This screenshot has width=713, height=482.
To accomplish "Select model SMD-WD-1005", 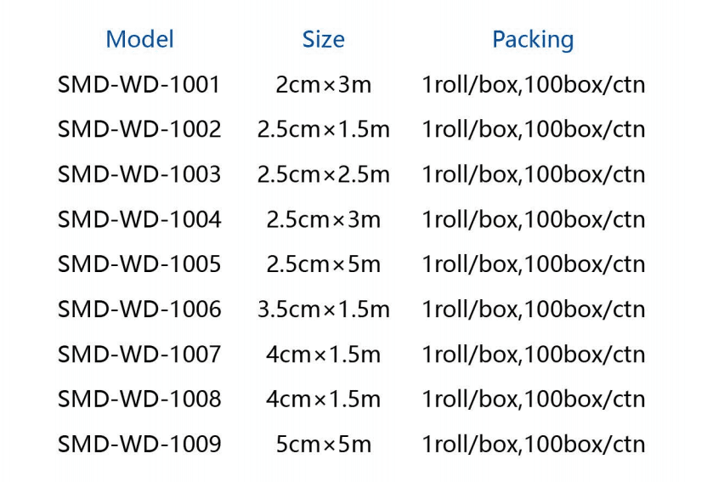I will [x=139, y=264].
